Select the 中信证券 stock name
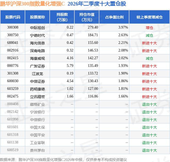 (x=37, y=81)
